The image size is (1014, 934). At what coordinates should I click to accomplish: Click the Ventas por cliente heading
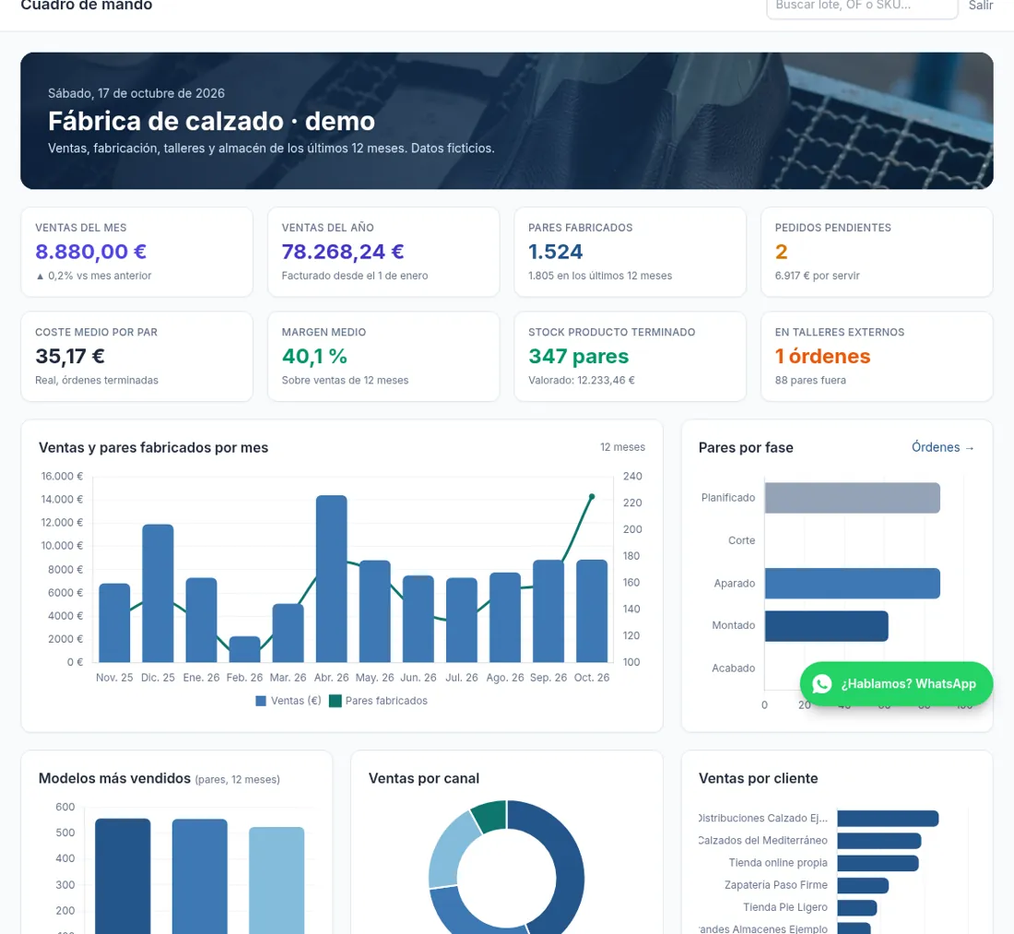[x=758, y=778]
